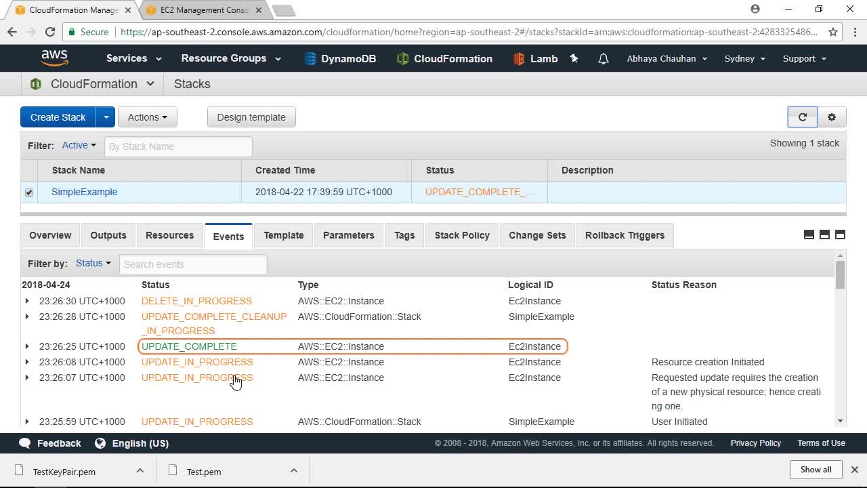The width and height of the screenshot is (867, 488).
Task: Open the Status event filter dropdown
Action: pyautogui.click(x=93, y=263)
